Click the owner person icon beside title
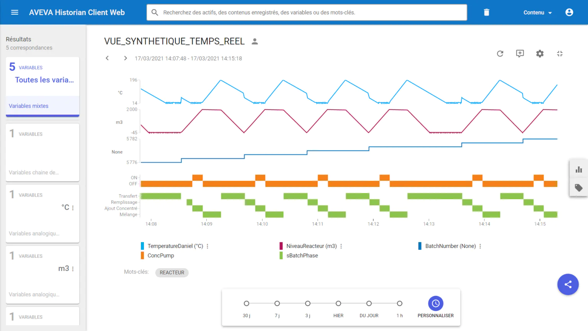This screenshot has width=588, height=331. pyautogui.click(x=255, y=41)
